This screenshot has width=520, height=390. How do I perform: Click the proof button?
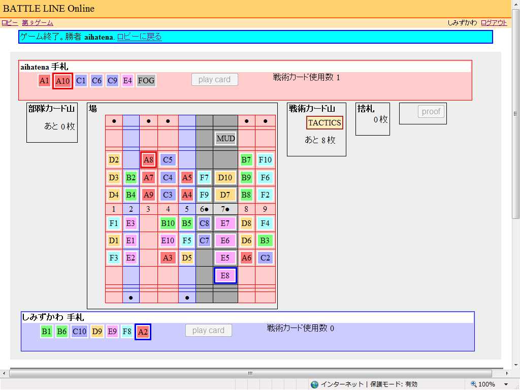tap(431, 112)
